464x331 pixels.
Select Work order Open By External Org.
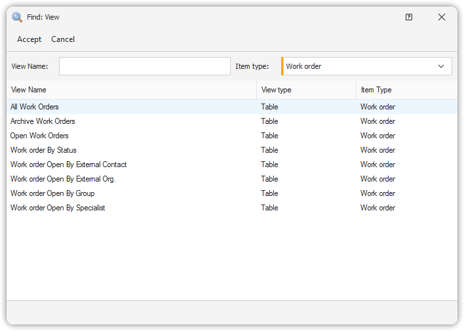pos(63,179)
